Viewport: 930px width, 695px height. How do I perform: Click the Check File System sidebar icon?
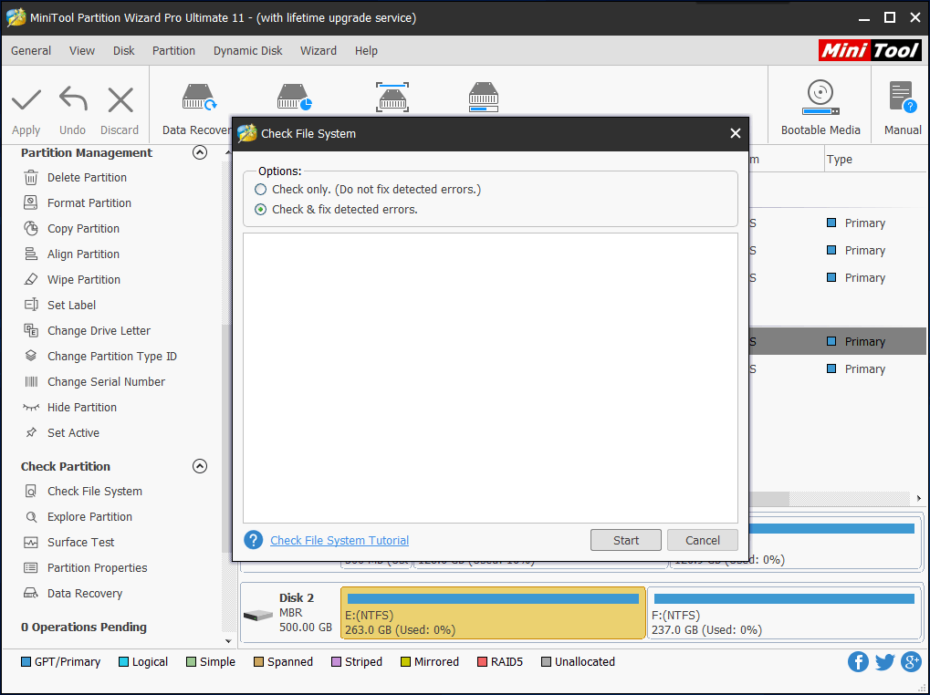[x=31, y=492]
